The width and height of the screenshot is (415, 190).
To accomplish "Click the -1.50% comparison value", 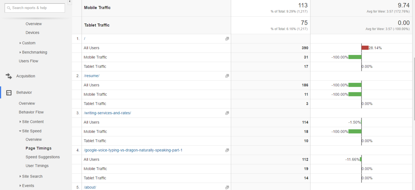I will point(355,122).
